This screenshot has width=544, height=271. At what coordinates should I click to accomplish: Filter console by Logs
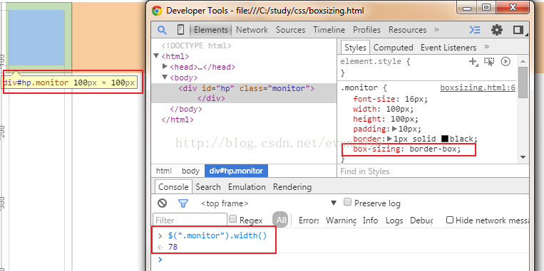pyautogui.click(x=394, y=220)
